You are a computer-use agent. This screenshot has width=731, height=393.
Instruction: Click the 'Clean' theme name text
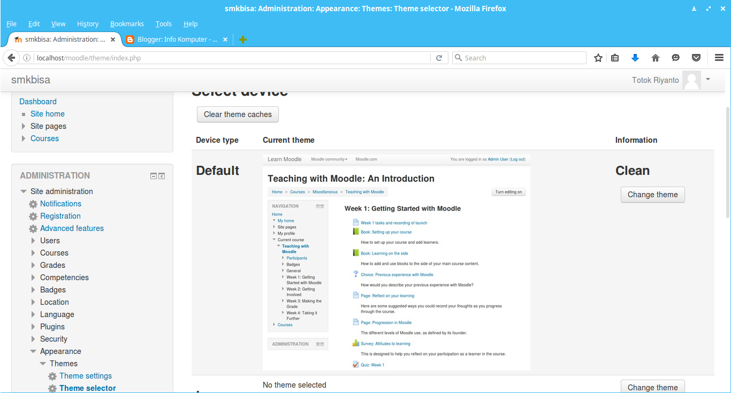(x=633, y=171)
